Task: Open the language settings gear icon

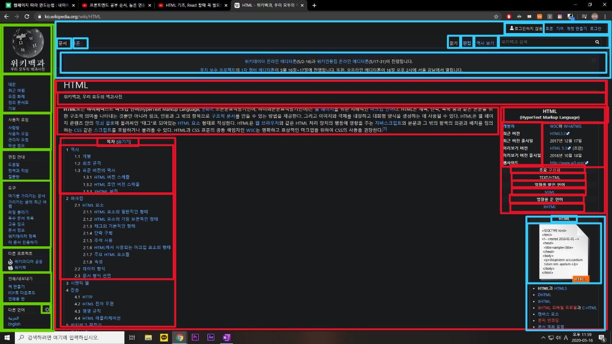Action: (x=47, y=309)
